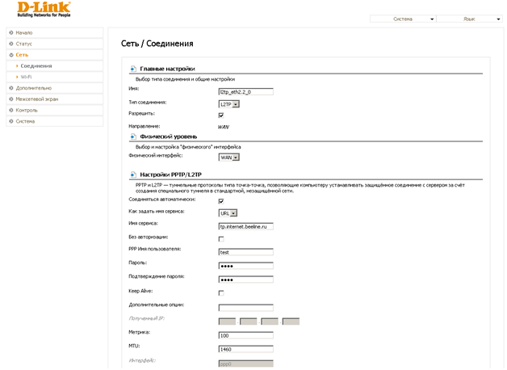Click the bullet icon beside Система in sidebar
The image size is (507, 370).
11,121
